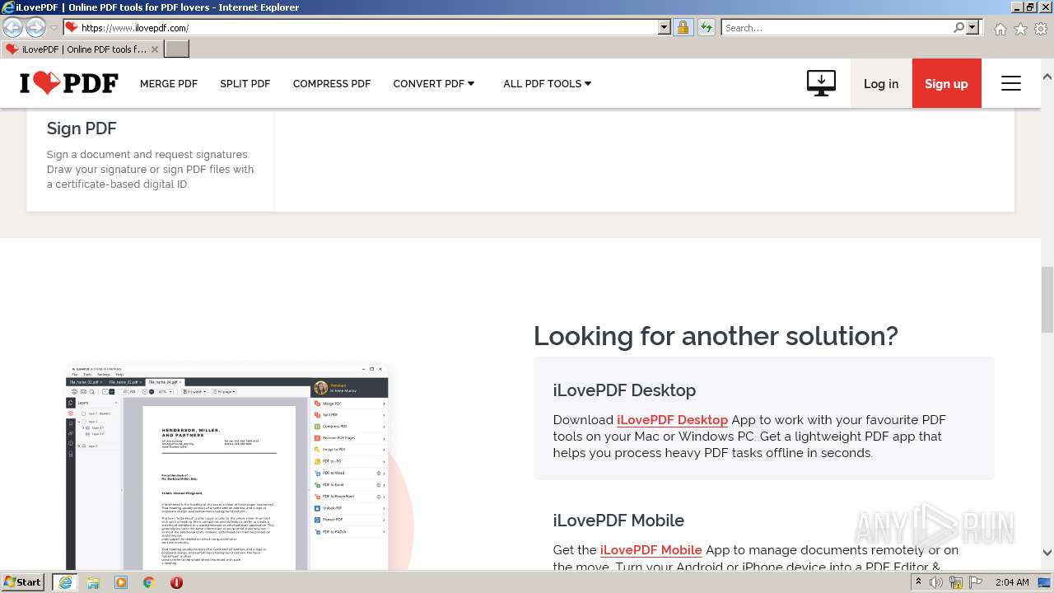1054x593 pixels.
Task: Open the Windows Start button
Action: coord(23,581)
